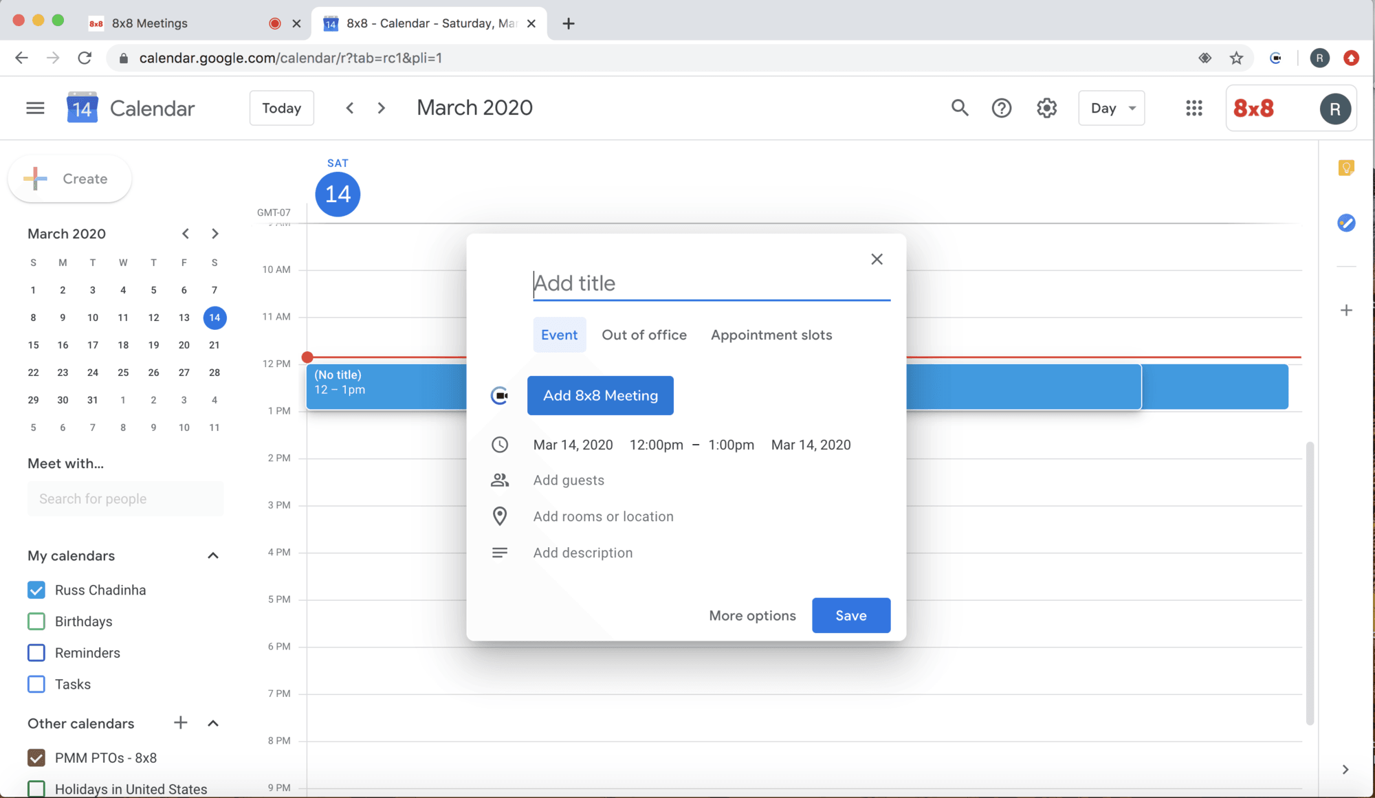
Task: Get add-ons via side panel plus
Action: 1346,310
